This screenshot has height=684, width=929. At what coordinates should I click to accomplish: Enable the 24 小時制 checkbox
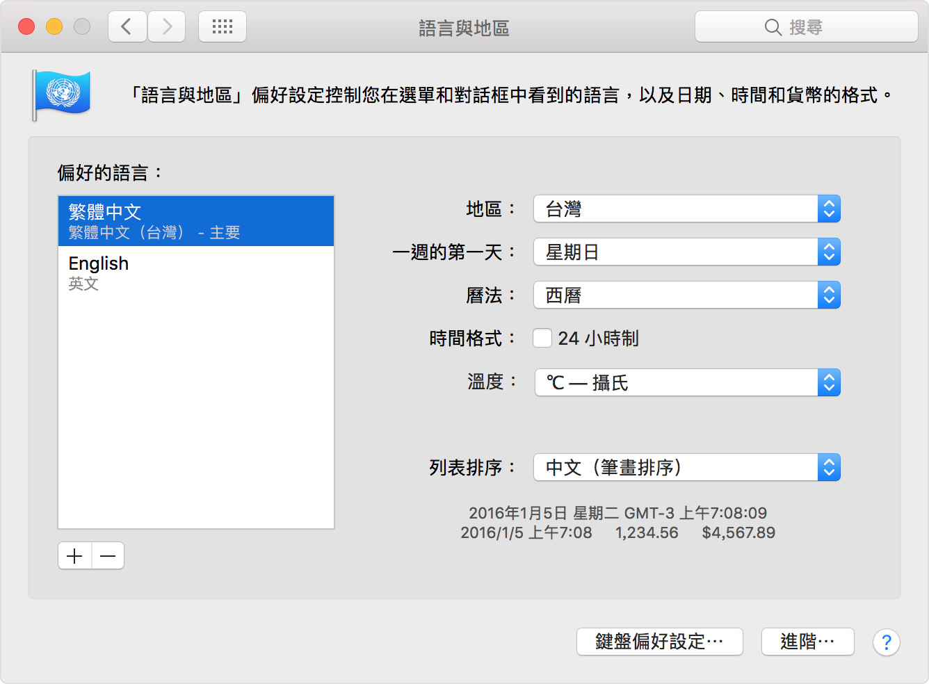click(x=542, y=339)
